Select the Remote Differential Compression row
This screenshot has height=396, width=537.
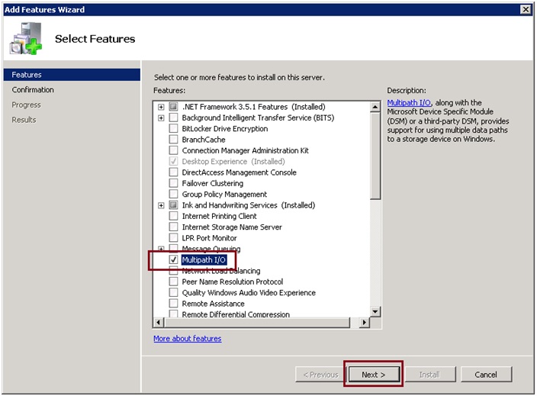(236, 314)
